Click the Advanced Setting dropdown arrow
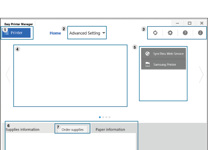 [x=104, y=33]
